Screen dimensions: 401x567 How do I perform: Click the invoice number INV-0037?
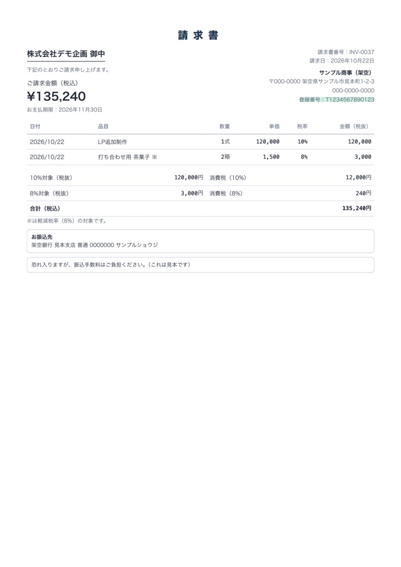[362, 52]
